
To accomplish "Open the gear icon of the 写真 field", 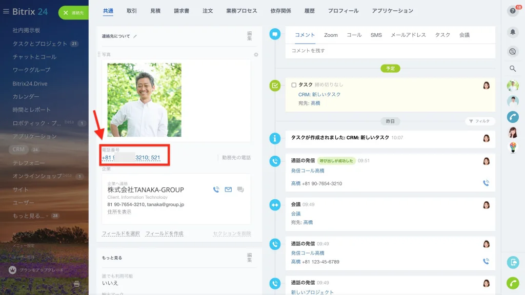I will (x=256, y=54).
